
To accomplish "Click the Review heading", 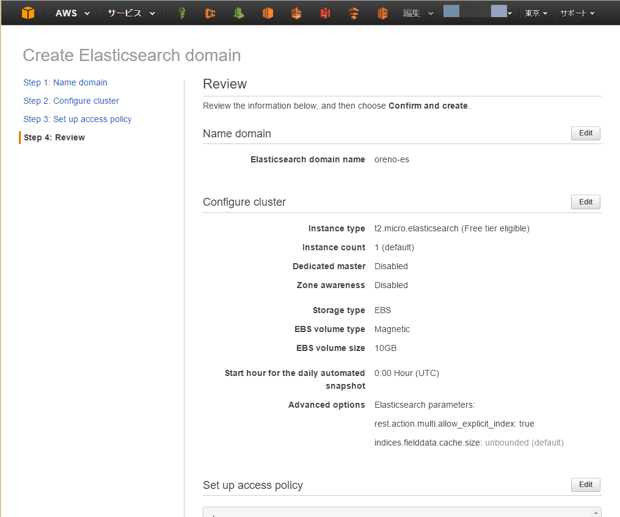I will (225, 84).
